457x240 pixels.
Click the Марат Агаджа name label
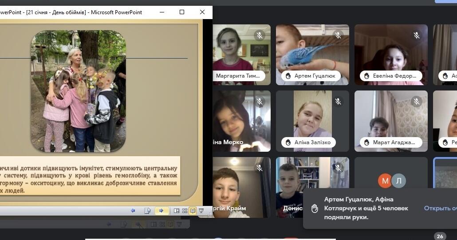tap(391, 142)
